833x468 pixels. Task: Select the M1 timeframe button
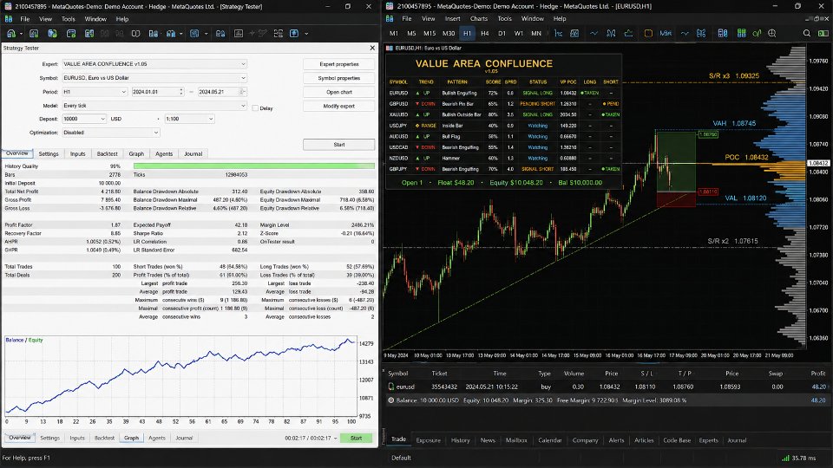point(394,33)
